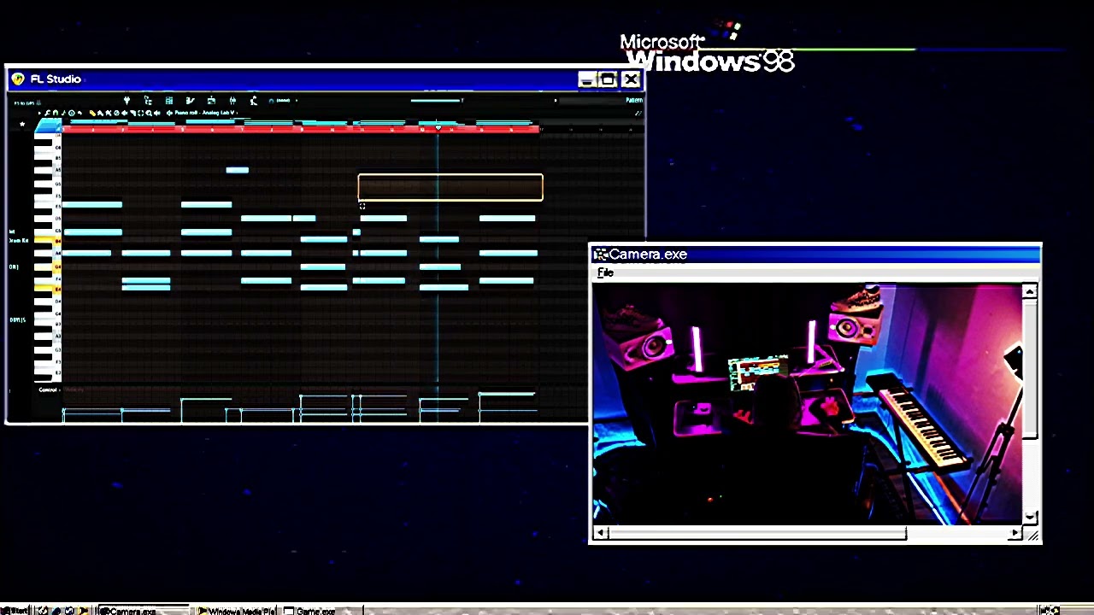The height and width of the screenshot is (615, 1094).
Task: Open the File menu in Camera.exe
Action: pos(605,272)
